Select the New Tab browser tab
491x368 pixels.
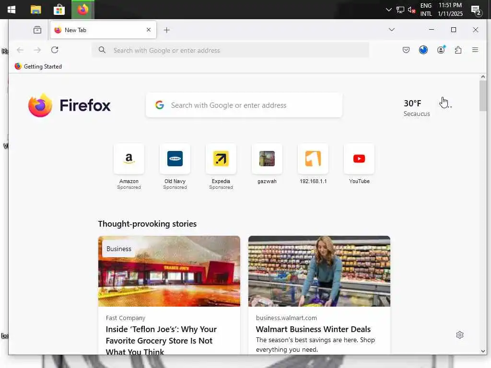point(103,30)
